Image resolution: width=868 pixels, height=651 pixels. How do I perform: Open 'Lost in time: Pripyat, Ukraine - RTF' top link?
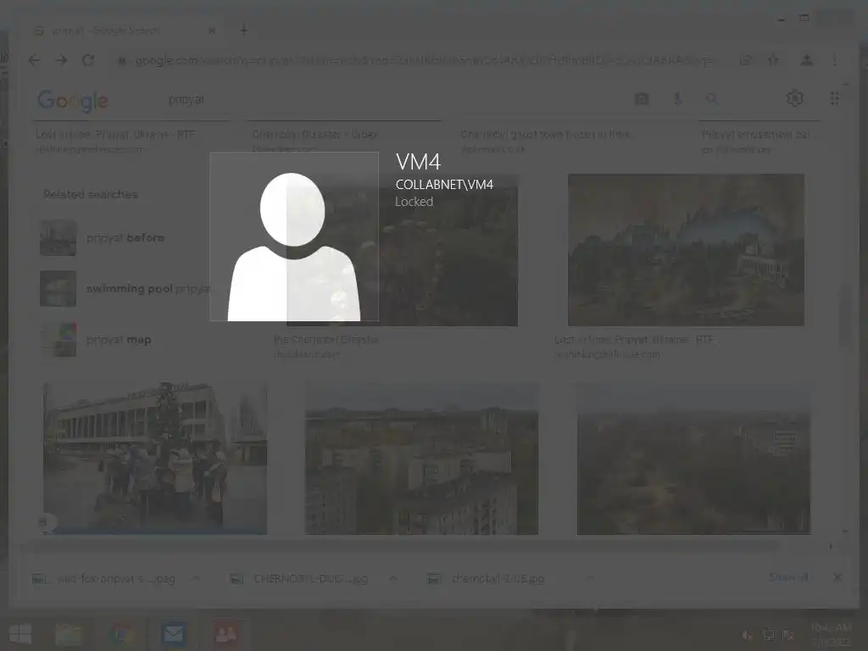coord(115,135)
